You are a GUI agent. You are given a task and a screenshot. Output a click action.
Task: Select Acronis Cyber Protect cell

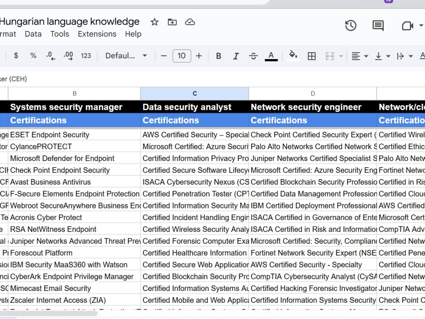74,217
